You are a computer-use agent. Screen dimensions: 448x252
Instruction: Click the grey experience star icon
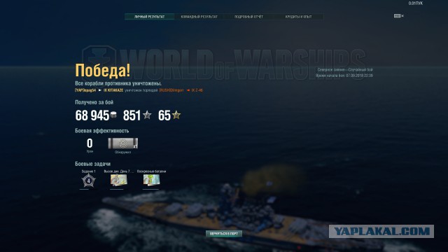(x=147, y=115)
